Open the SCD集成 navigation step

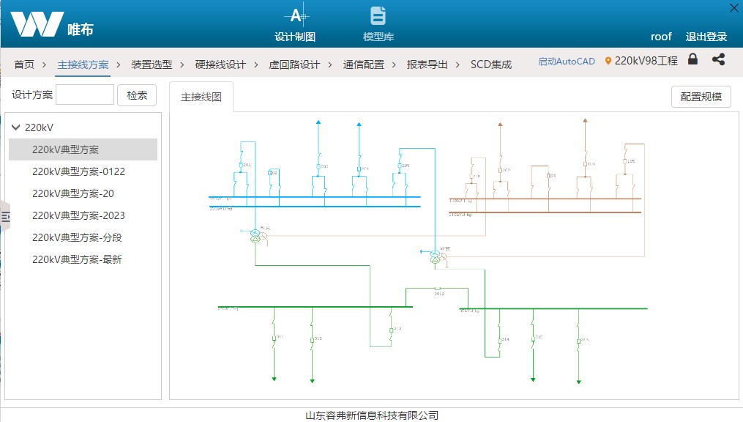pyautogui.click(x=490, y=64)
